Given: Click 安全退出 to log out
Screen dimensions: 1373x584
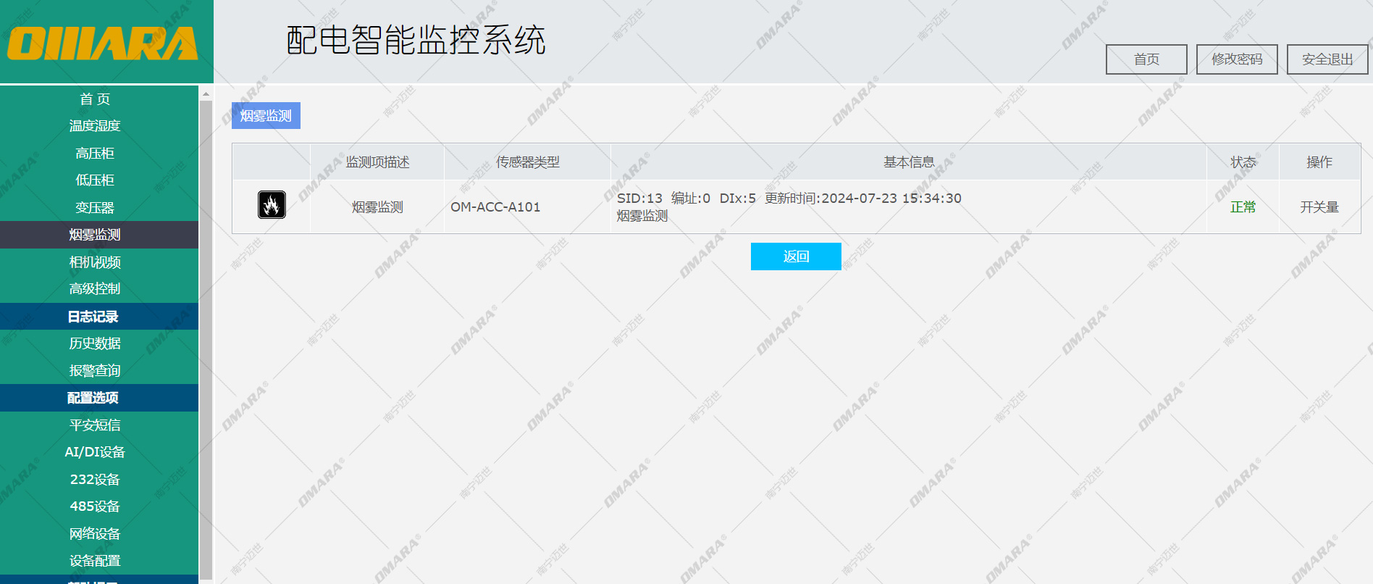Looking at the screenshot, I should tap(1327, 59).
